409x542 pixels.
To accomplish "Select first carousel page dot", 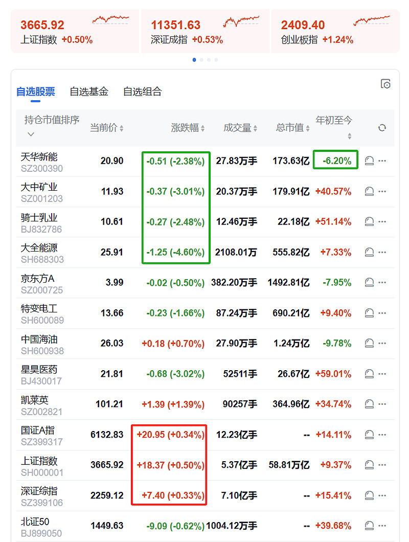I will tap(194, 60).
